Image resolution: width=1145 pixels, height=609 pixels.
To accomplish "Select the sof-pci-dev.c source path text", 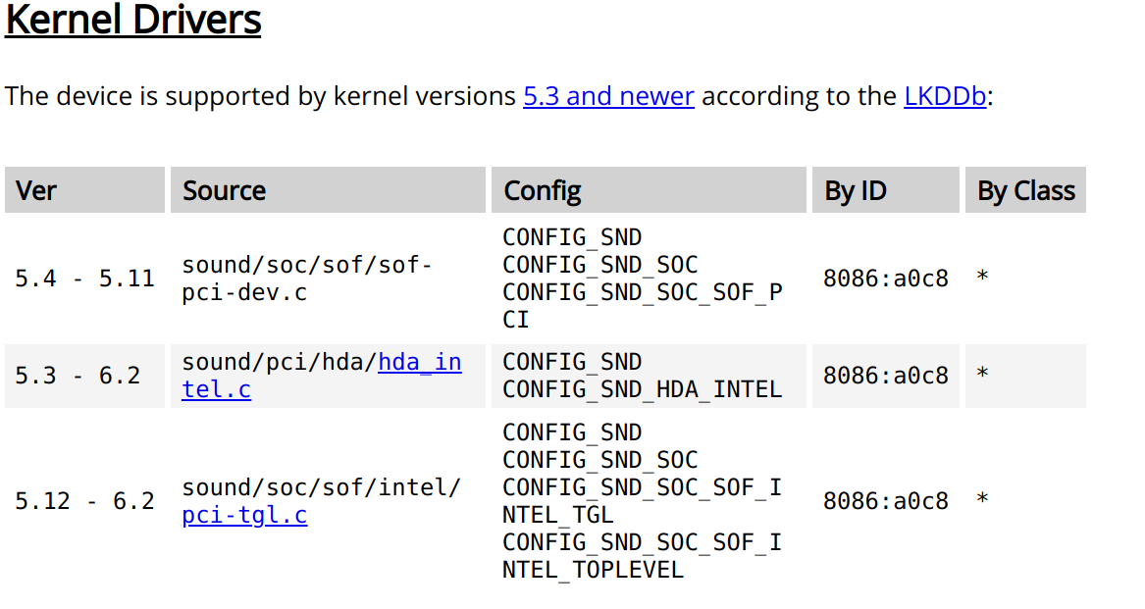I will pos(307,279).
